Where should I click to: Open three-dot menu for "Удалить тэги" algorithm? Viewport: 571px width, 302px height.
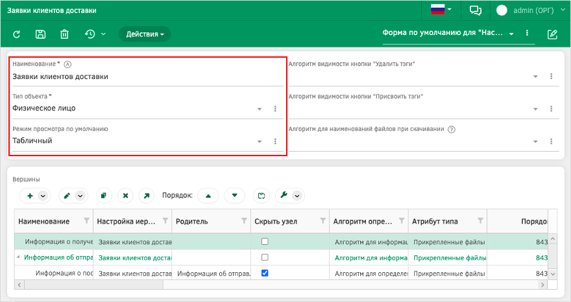tap(551, 76)
